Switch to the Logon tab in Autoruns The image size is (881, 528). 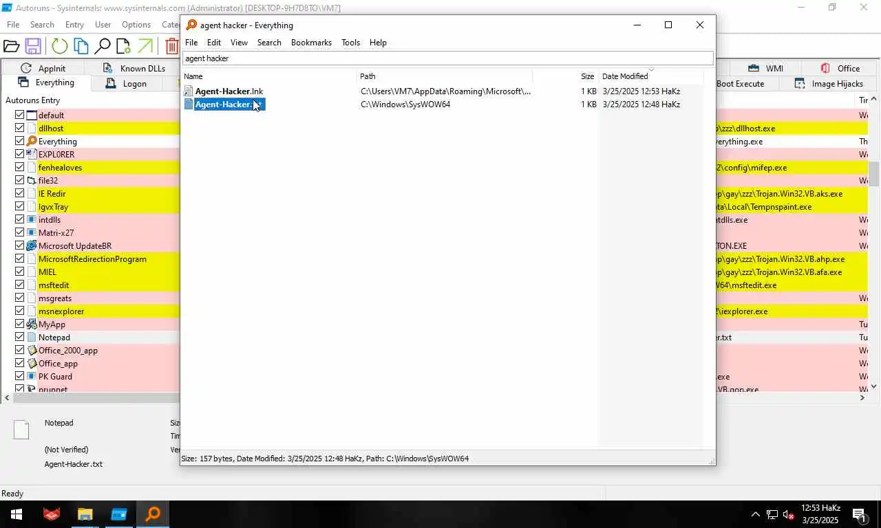pyautogui.click(x=126, y=84)
